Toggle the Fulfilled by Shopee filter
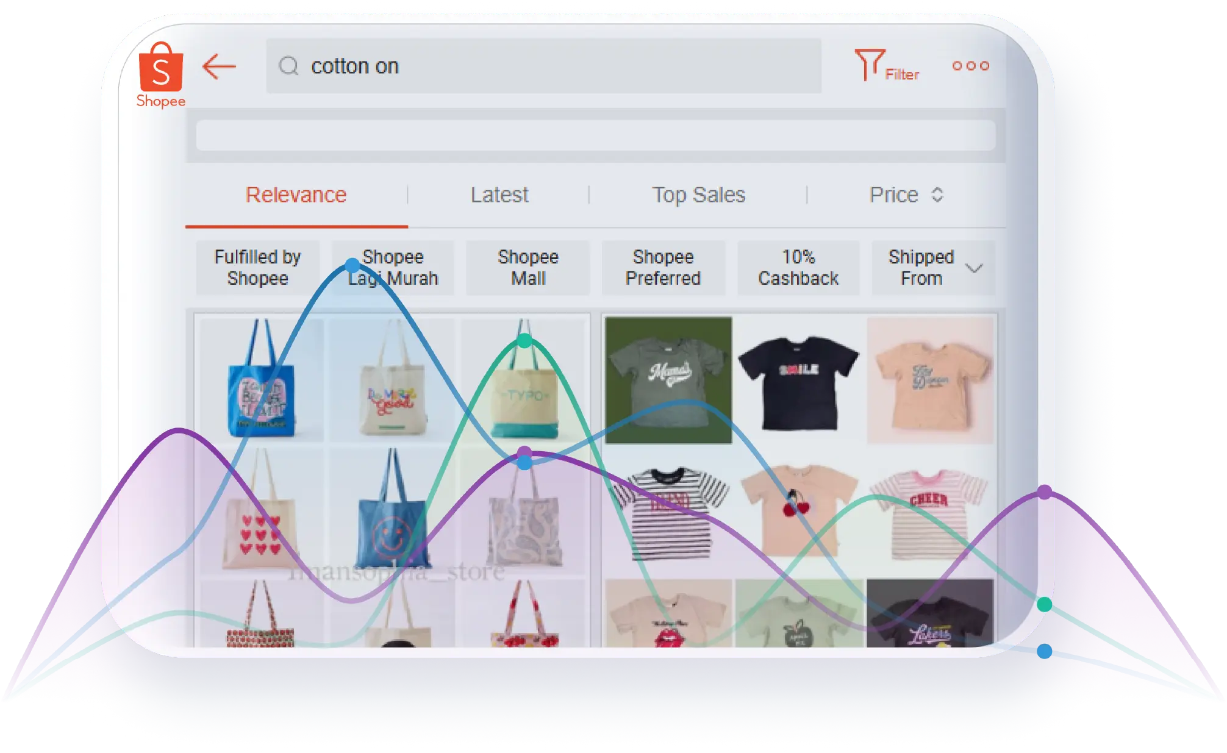The height and width of the screenshot is (753, 1227). pyautogui.click(x=257, y=268)
